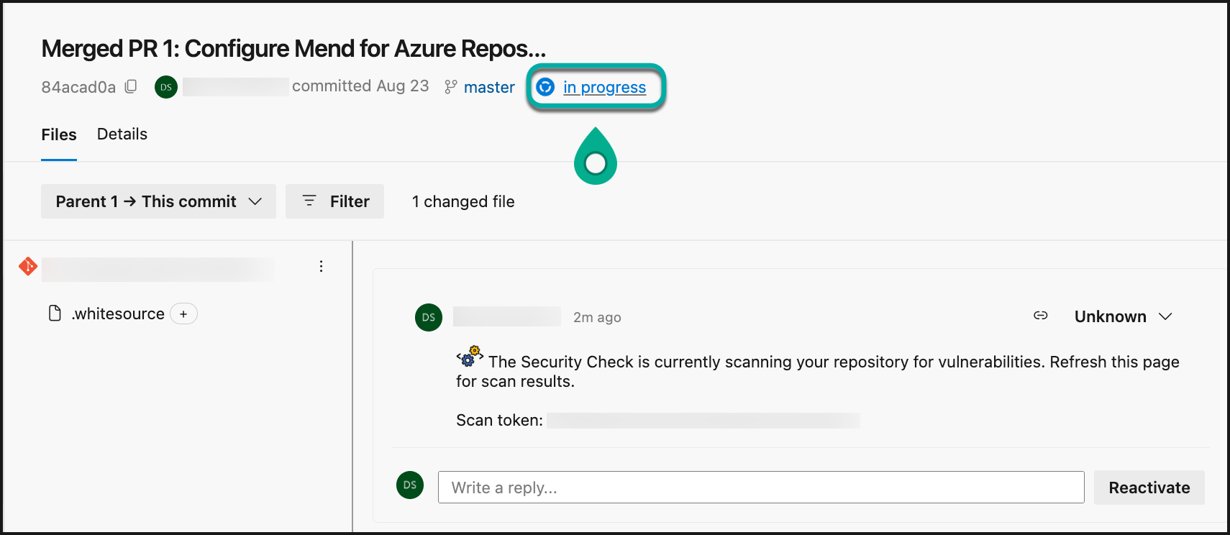Click the DS avatar beside committed date
Image resolution: width=1230 pixels, height=535 pixels.
tap(166, 87)
